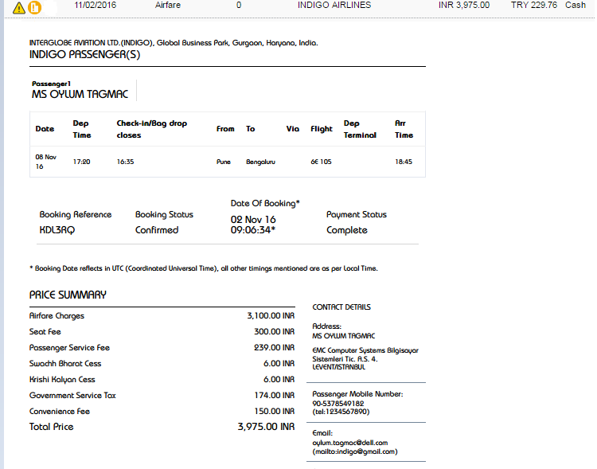Click the mailto:indigo@gmail.com link
The image size is (597, 469).
[x=354, y=451]
